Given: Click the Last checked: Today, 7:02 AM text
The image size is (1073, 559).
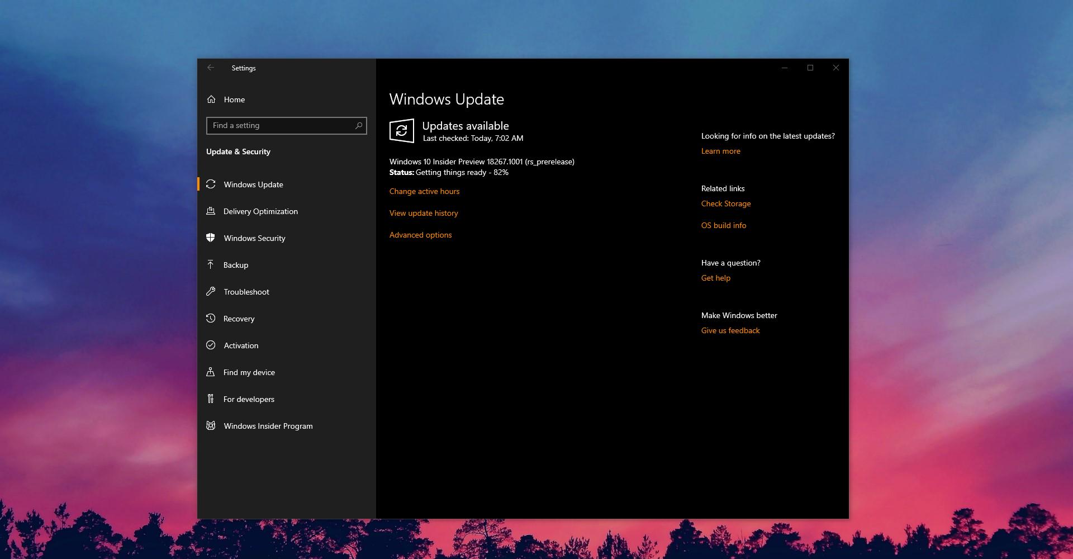Looking at the screenshot, I should [x=473, y=138].
